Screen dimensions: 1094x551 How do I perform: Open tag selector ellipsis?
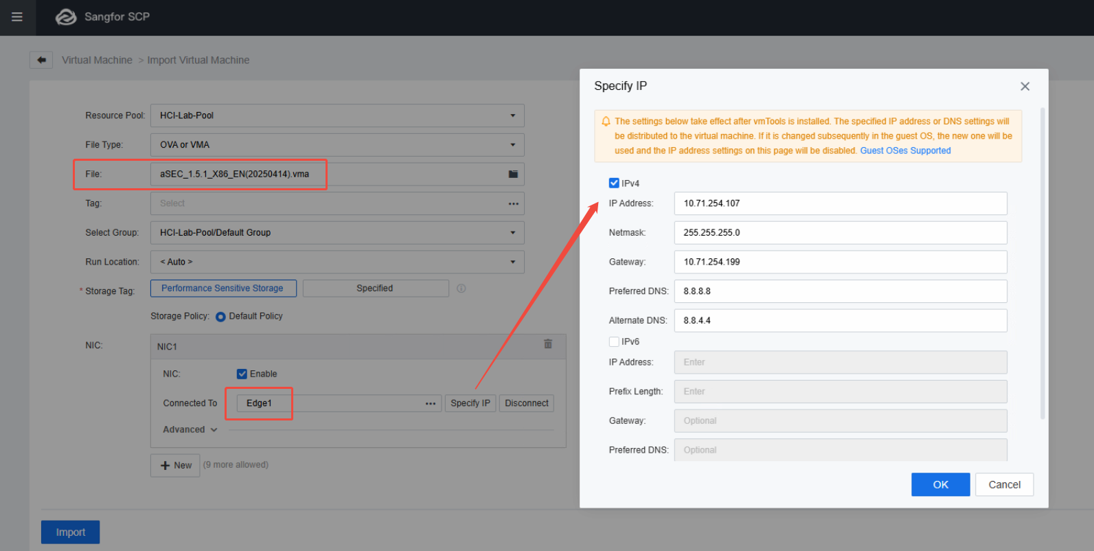coord(513,203)
